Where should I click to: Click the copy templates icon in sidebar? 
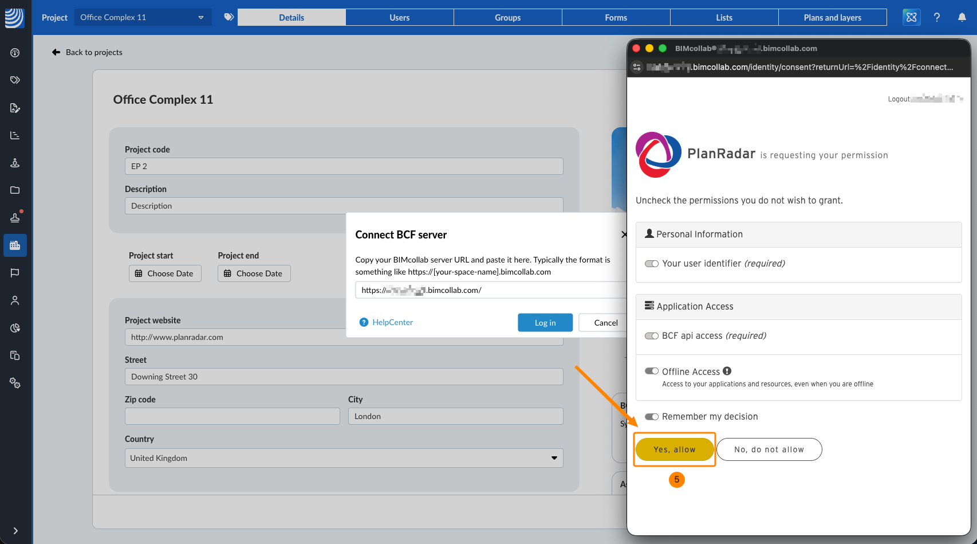click(15, 355)
